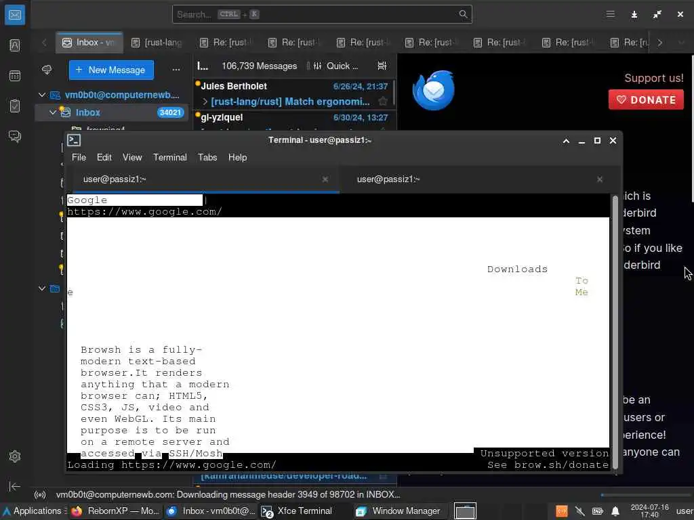
Task: Select the Inbox folder
Action: click(x=112, y=112)
